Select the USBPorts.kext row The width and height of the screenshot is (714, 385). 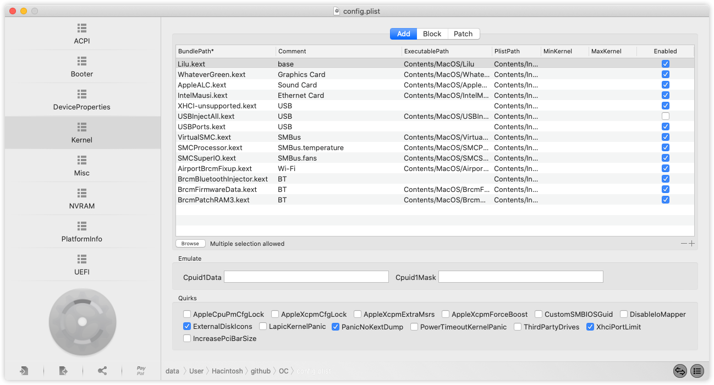(x=435, y=127)
